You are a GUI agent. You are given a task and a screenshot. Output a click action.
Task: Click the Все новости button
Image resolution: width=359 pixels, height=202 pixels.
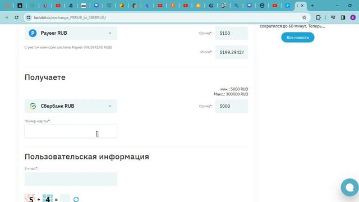298,38
